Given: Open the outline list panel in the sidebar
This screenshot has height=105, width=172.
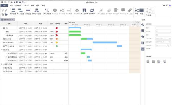Looking at the screenshot, I should click(143, 31).
